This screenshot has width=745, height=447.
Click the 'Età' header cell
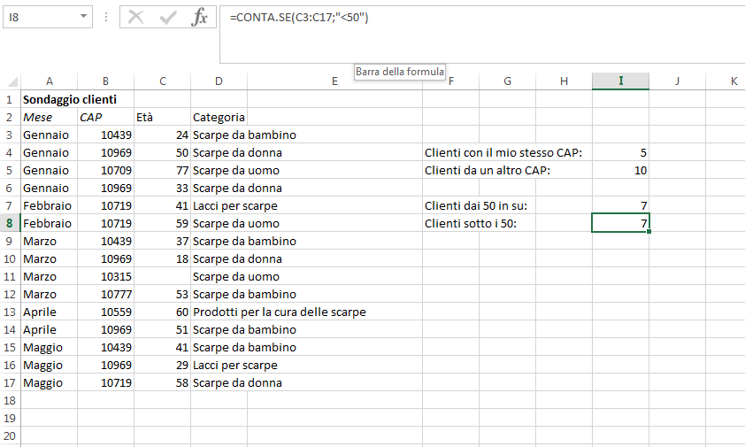click(163, 117)
